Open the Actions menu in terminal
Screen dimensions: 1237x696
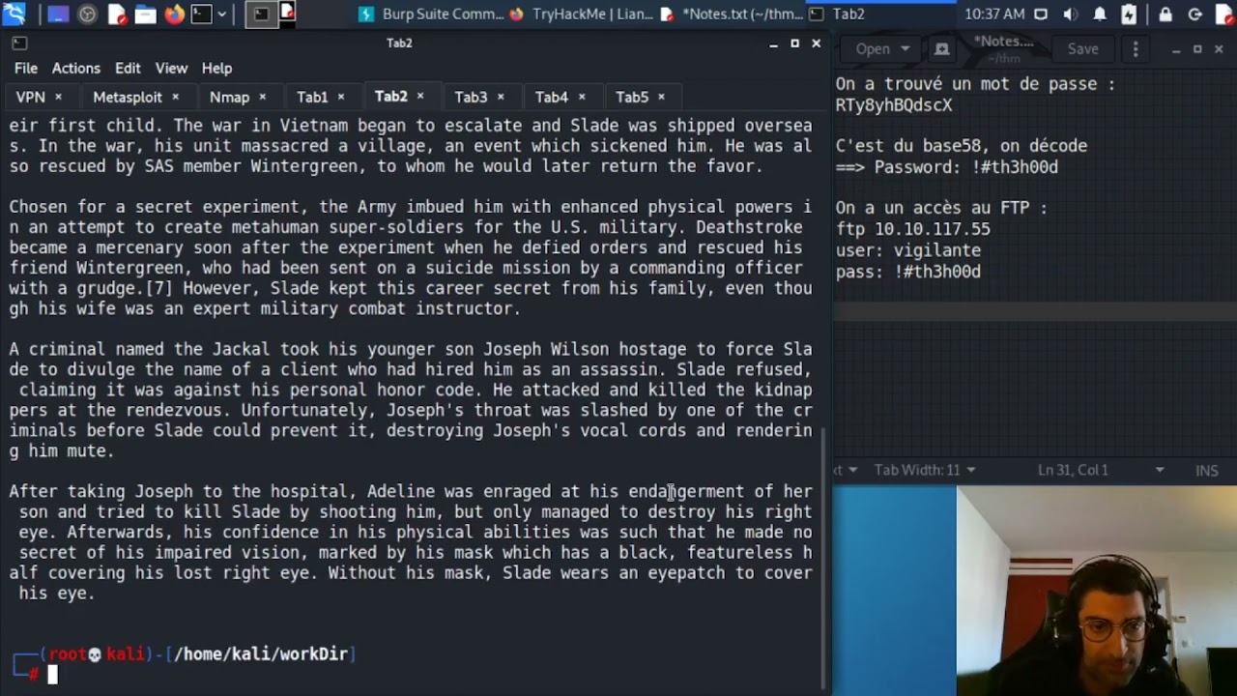(75, 69)
